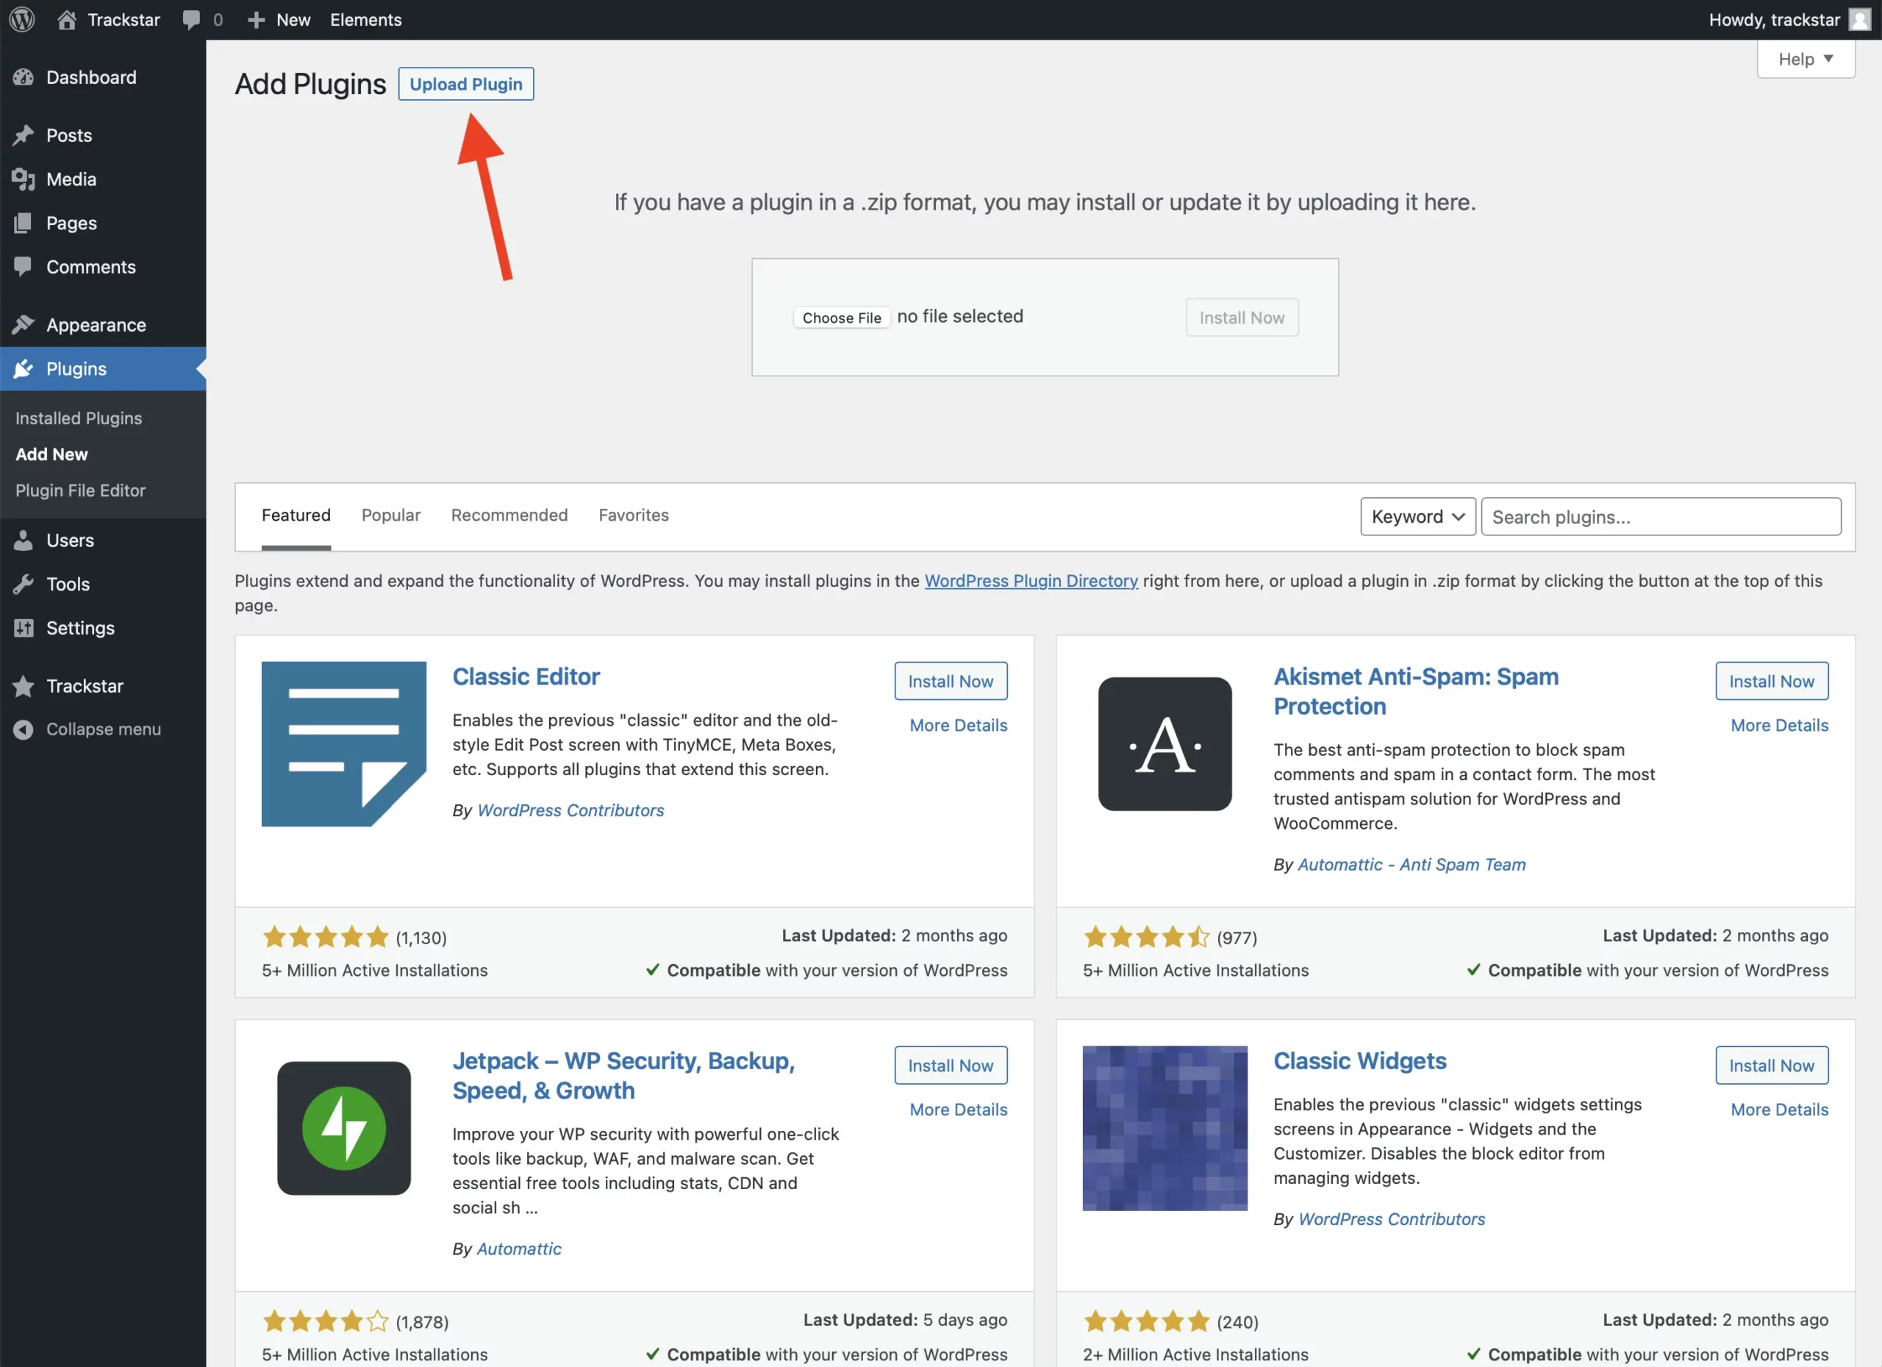Click the Comments bubble icon in sidebar
The width and height of the screenshot is (1882, 1367).
pos(24,266)
